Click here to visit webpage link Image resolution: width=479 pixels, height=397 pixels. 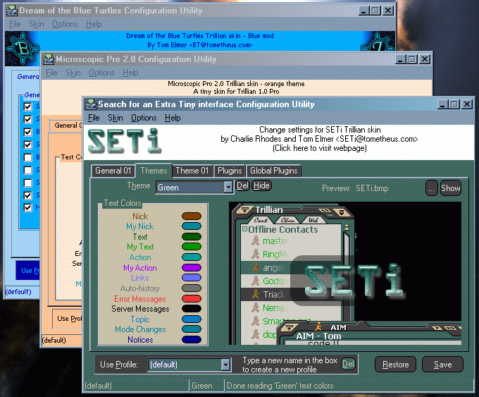coord(320,148)
